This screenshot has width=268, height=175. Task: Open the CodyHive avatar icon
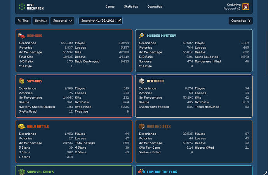(x=245, y=7)
